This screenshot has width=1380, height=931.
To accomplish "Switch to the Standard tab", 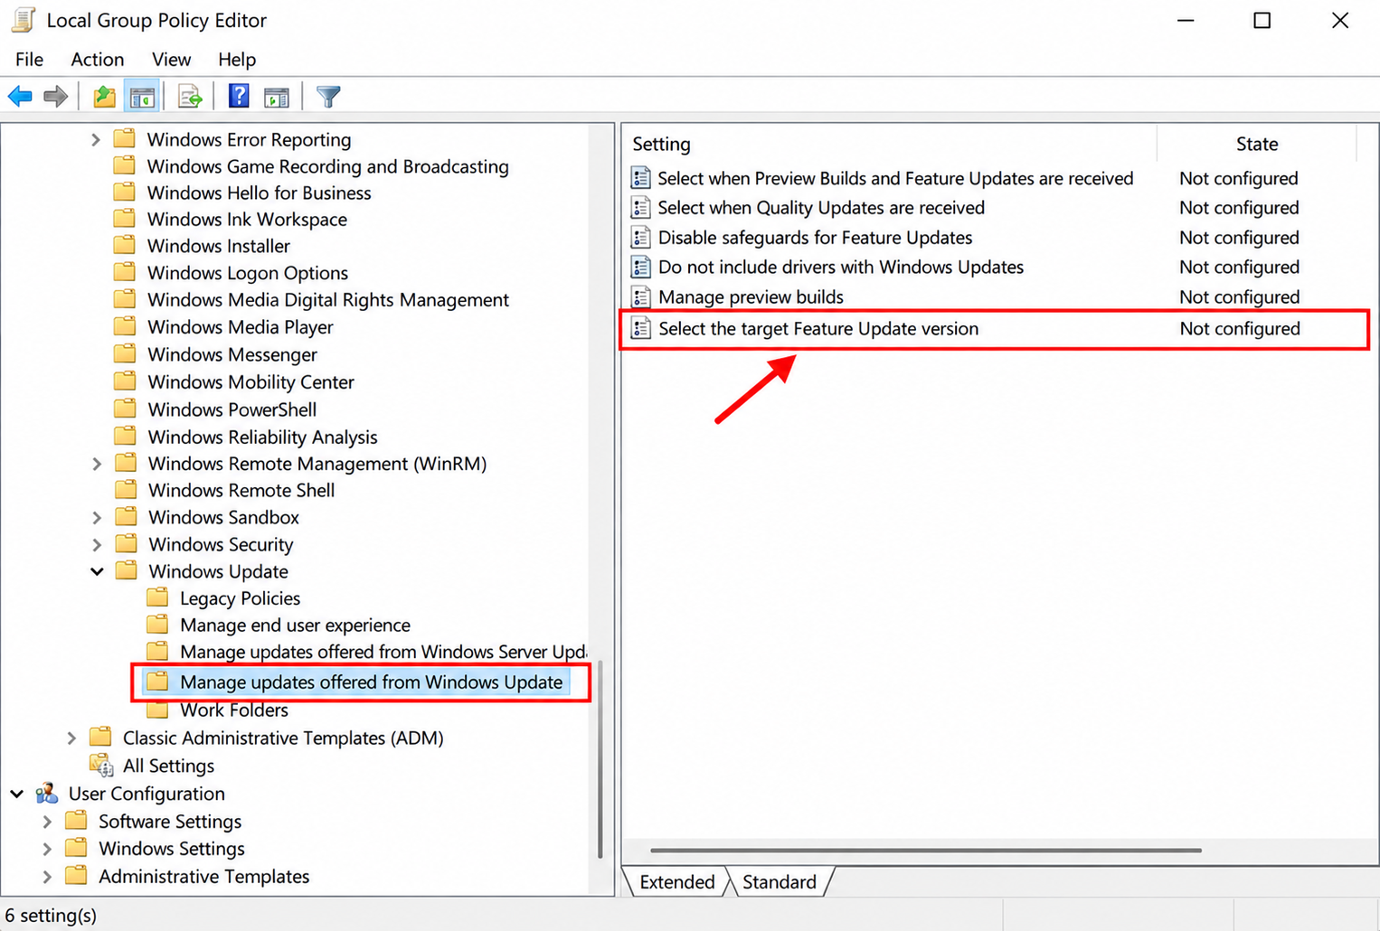I will click(780, 881).
